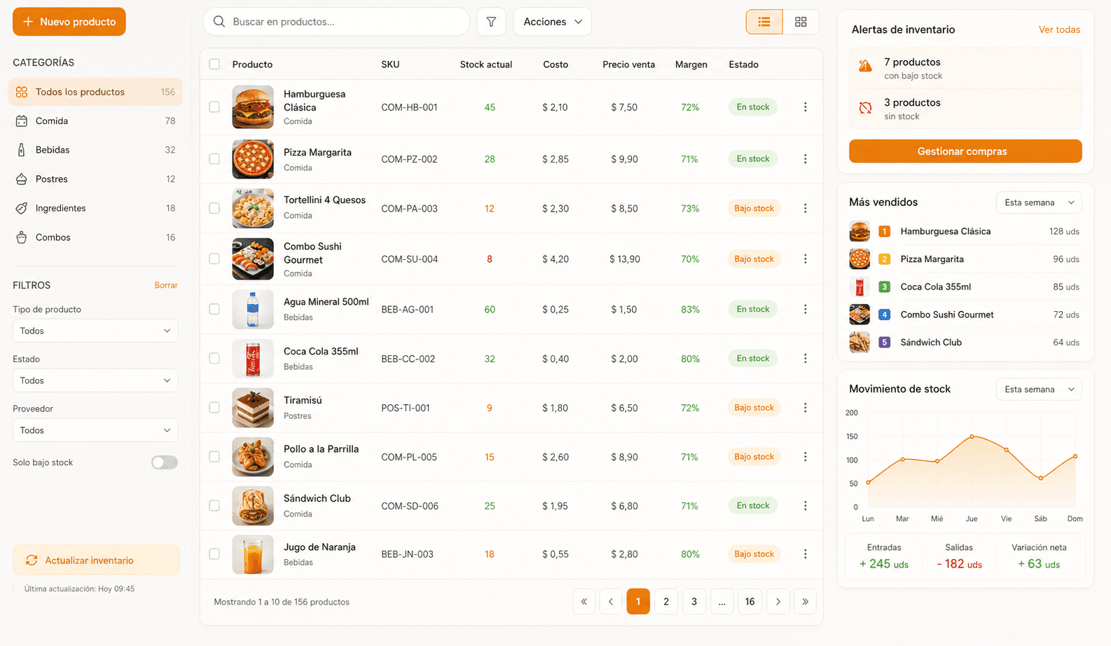Click the filter funnel icon
Screen dimensions: 1111x646
coord(491,22)
